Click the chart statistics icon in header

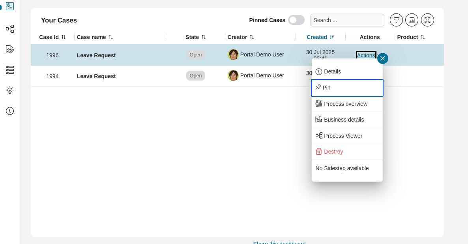coord(412,20)
